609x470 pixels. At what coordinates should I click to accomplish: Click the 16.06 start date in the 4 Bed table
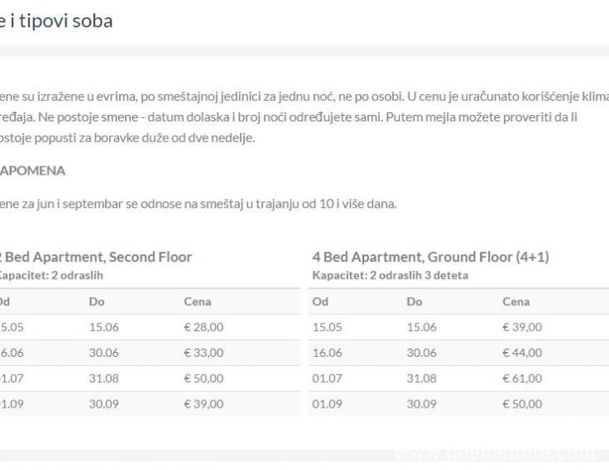(327, 353)
